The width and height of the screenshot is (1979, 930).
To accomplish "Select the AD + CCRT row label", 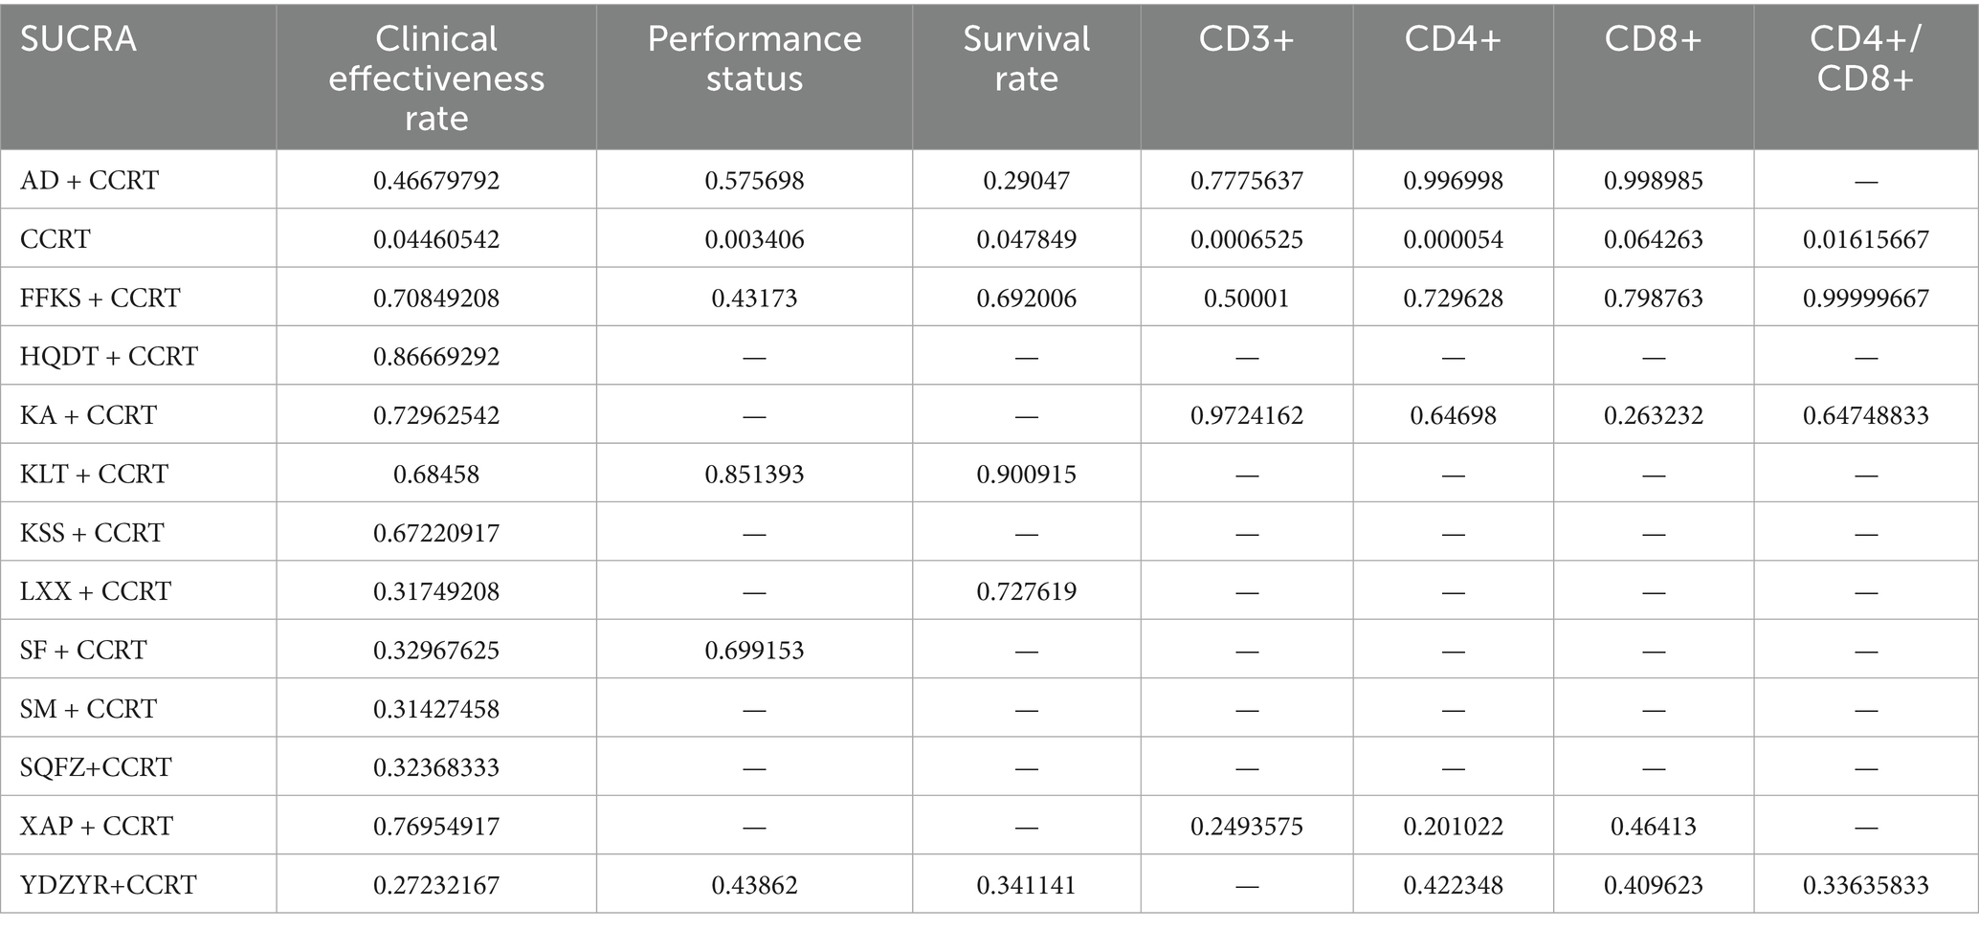I will (x=90, y=180).
